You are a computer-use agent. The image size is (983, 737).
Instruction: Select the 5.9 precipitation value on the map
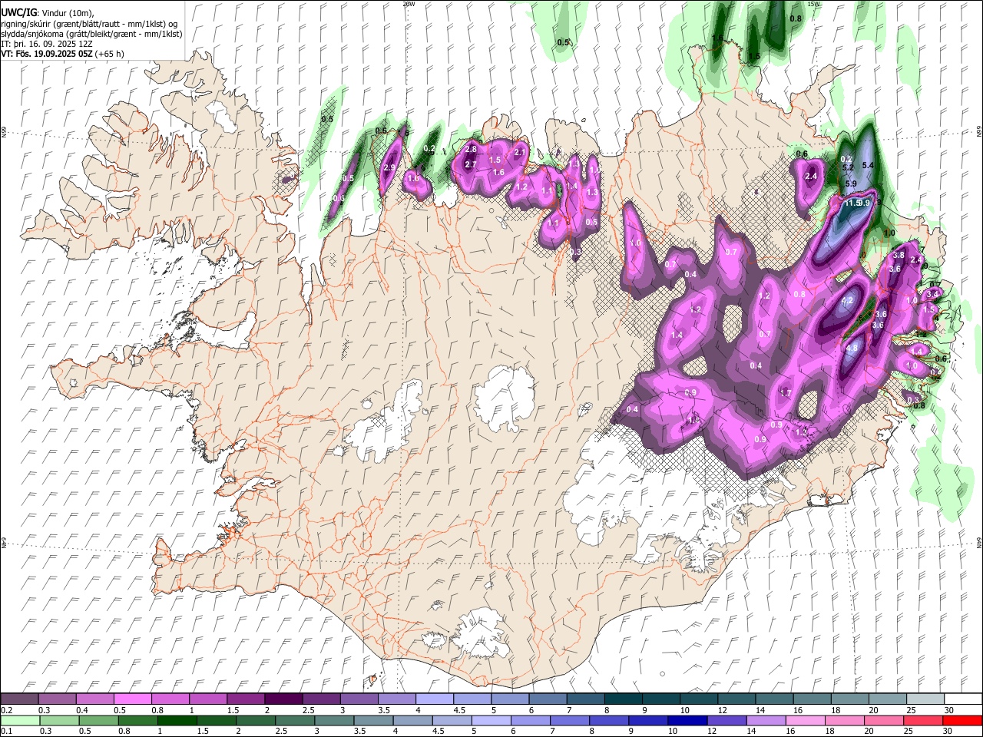click(x=851, y=184)
